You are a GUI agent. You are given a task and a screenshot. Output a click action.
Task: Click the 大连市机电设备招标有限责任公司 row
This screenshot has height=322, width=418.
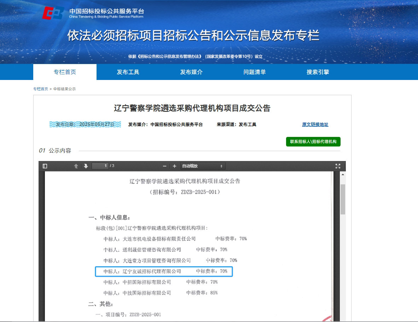(x=175, y=239)
